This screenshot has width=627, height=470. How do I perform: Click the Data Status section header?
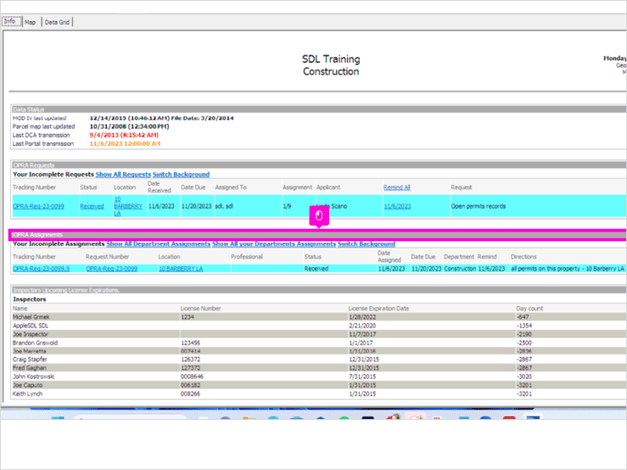click(318, 109)
